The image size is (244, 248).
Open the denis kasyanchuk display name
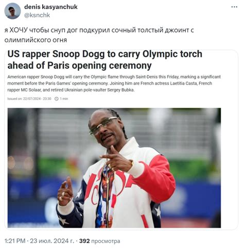tap(51, 7)
